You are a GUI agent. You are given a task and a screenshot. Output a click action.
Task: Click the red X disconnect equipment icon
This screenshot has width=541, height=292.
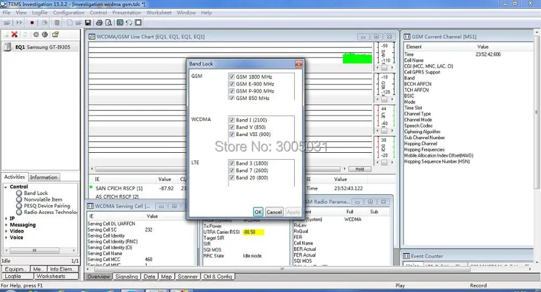tap(15, 35)
